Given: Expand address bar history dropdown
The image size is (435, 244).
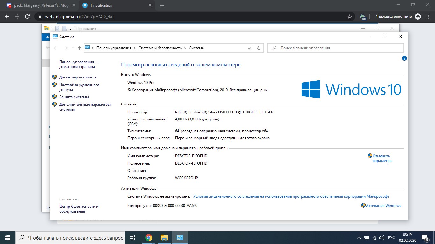Looking at the screenshot, I should [x=249, y=48].
